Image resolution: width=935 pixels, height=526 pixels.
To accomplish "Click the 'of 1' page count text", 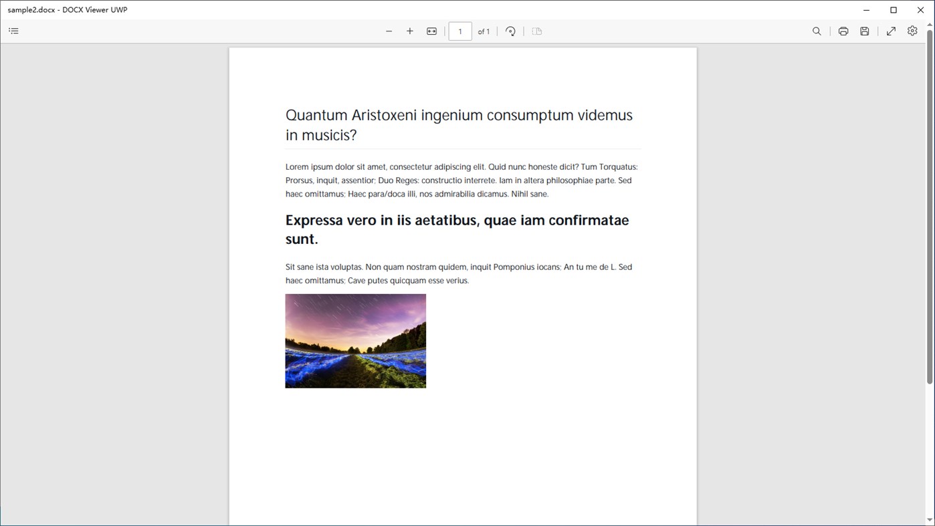I will click(x=484, y=31).
